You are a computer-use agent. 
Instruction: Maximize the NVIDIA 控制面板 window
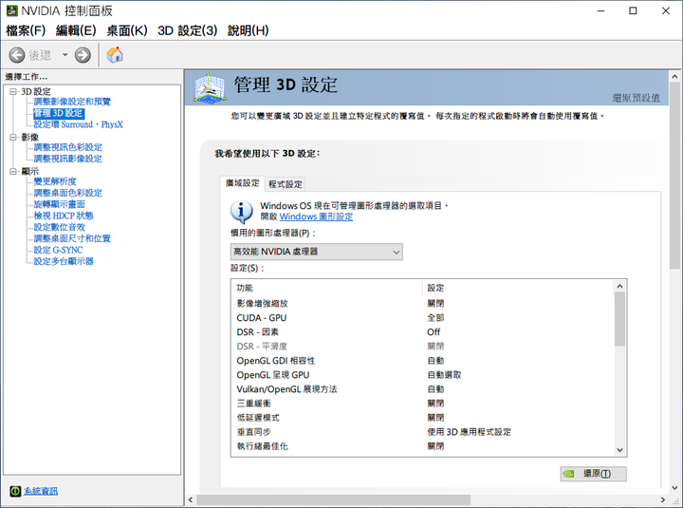pyautogui.click(x=633, y=10)
